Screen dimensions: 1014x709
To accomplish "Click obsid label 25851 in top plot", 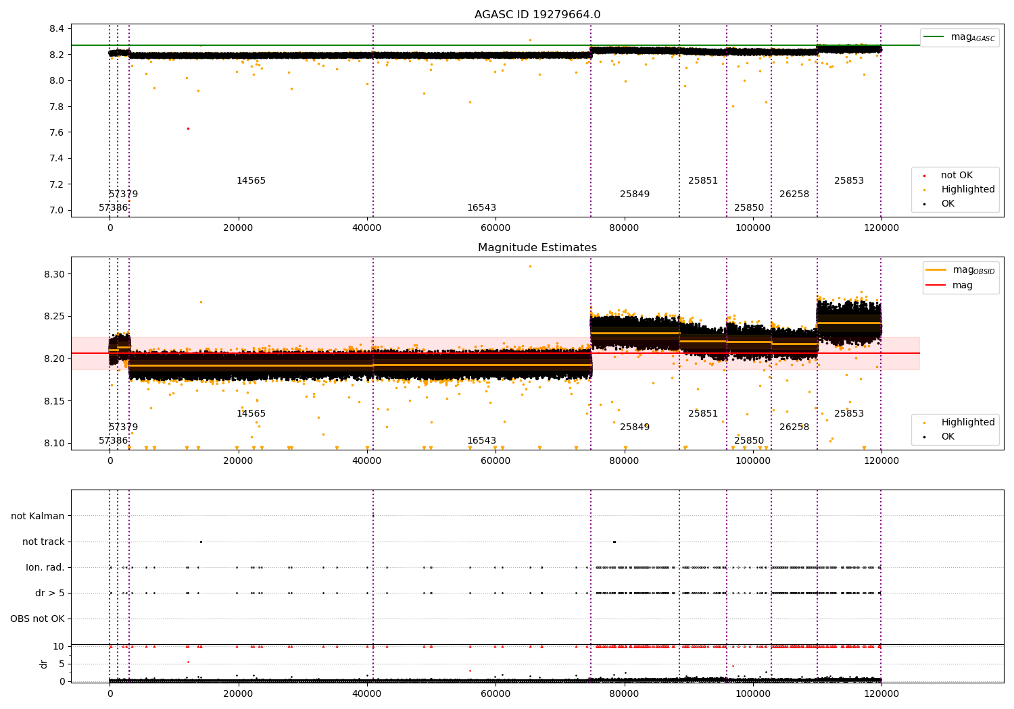I will (x=703, y=181).
